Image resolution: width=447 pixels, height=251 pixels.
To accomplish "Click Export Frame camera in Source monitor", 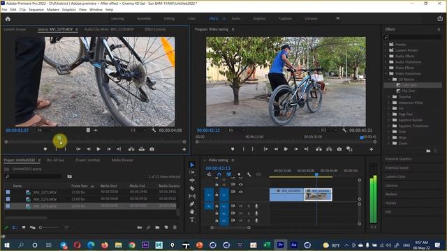I will click(152, 149).
